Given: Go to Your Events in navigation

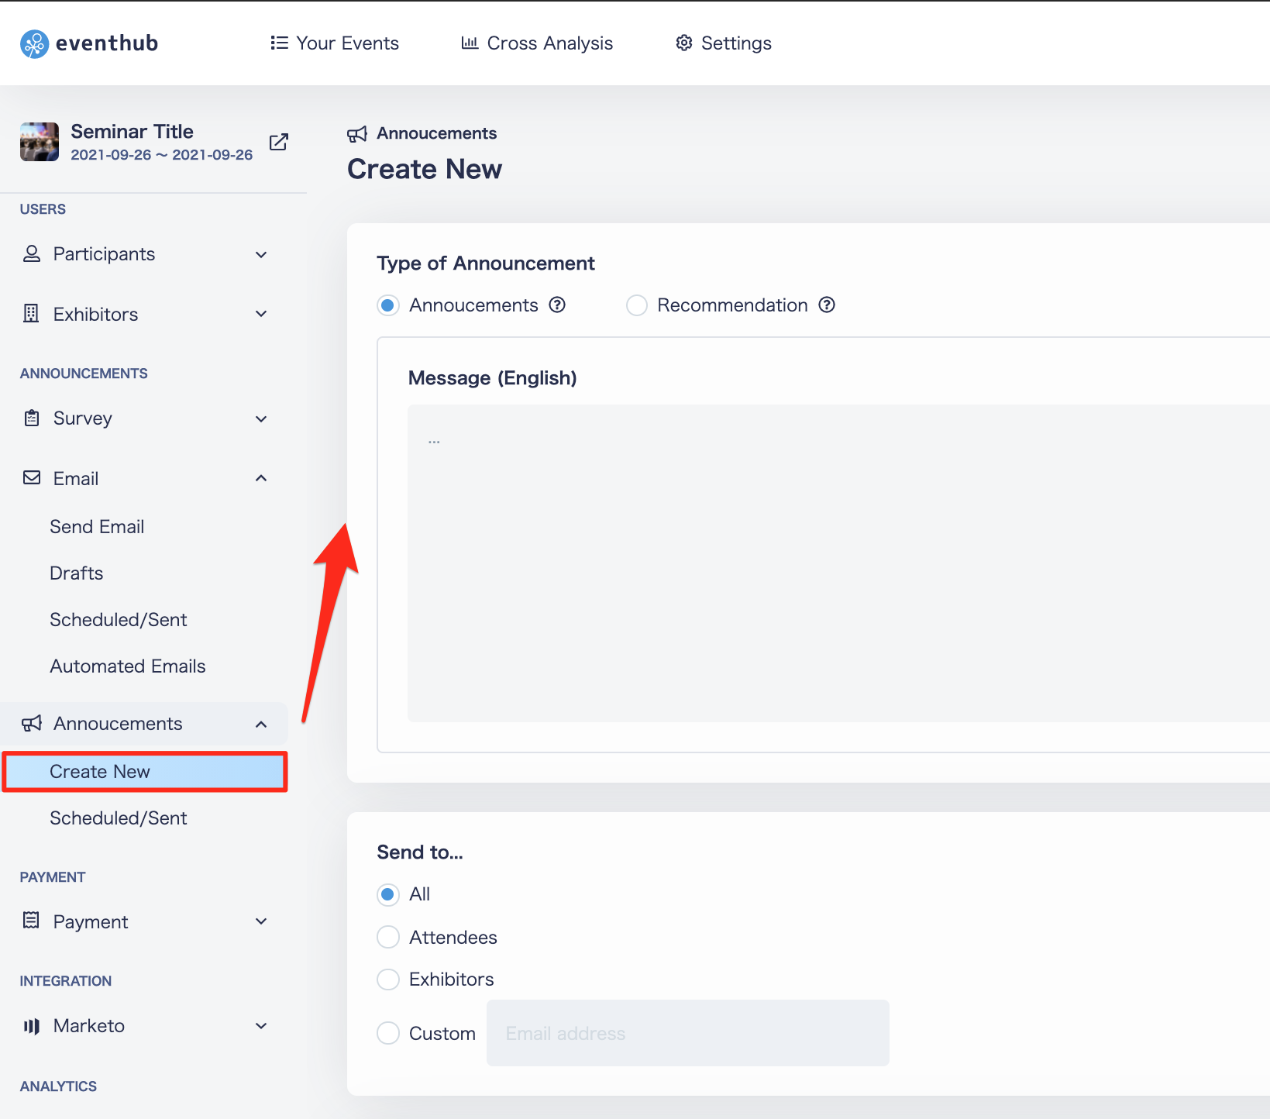Looking at the screenshot, I should [335, 43].
